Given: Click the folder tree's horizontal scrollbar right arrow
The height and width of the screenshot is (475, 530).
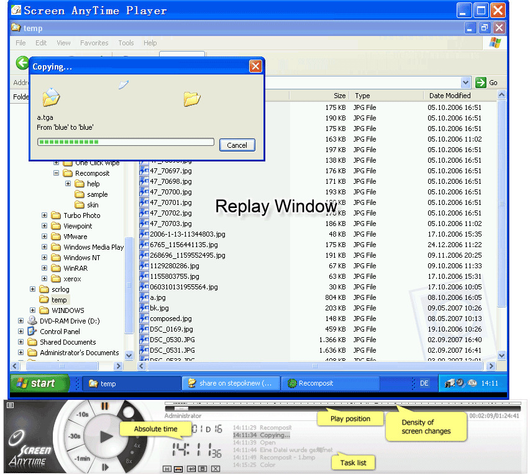Looking at the screenshot, I should click(118, 366).
